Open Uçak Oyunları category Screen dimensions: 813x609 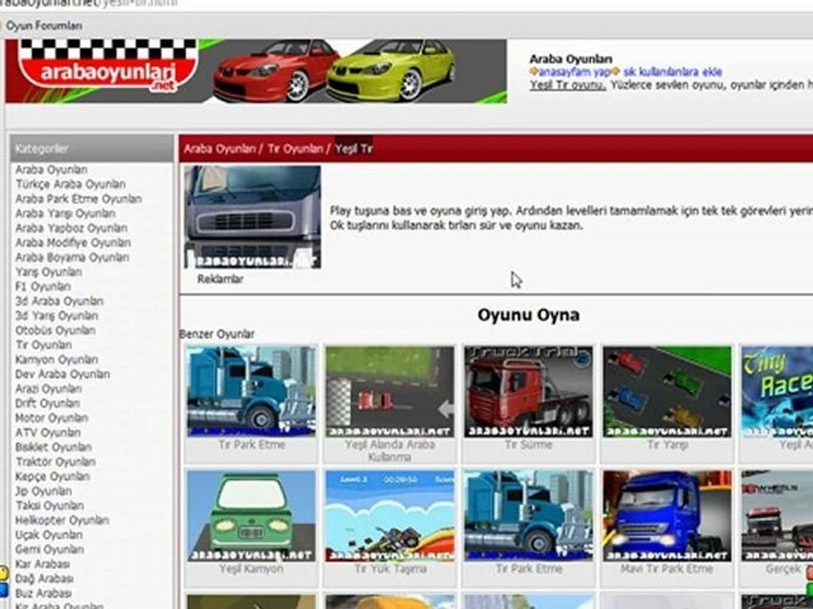point(49,535)
